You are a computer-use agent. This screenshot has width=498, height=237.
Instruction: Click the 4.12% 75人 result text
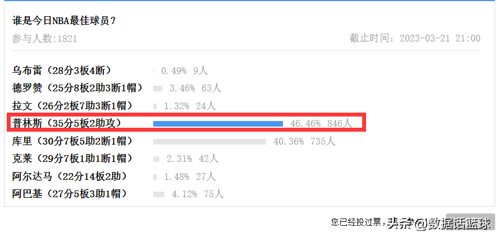pos(198,194)
